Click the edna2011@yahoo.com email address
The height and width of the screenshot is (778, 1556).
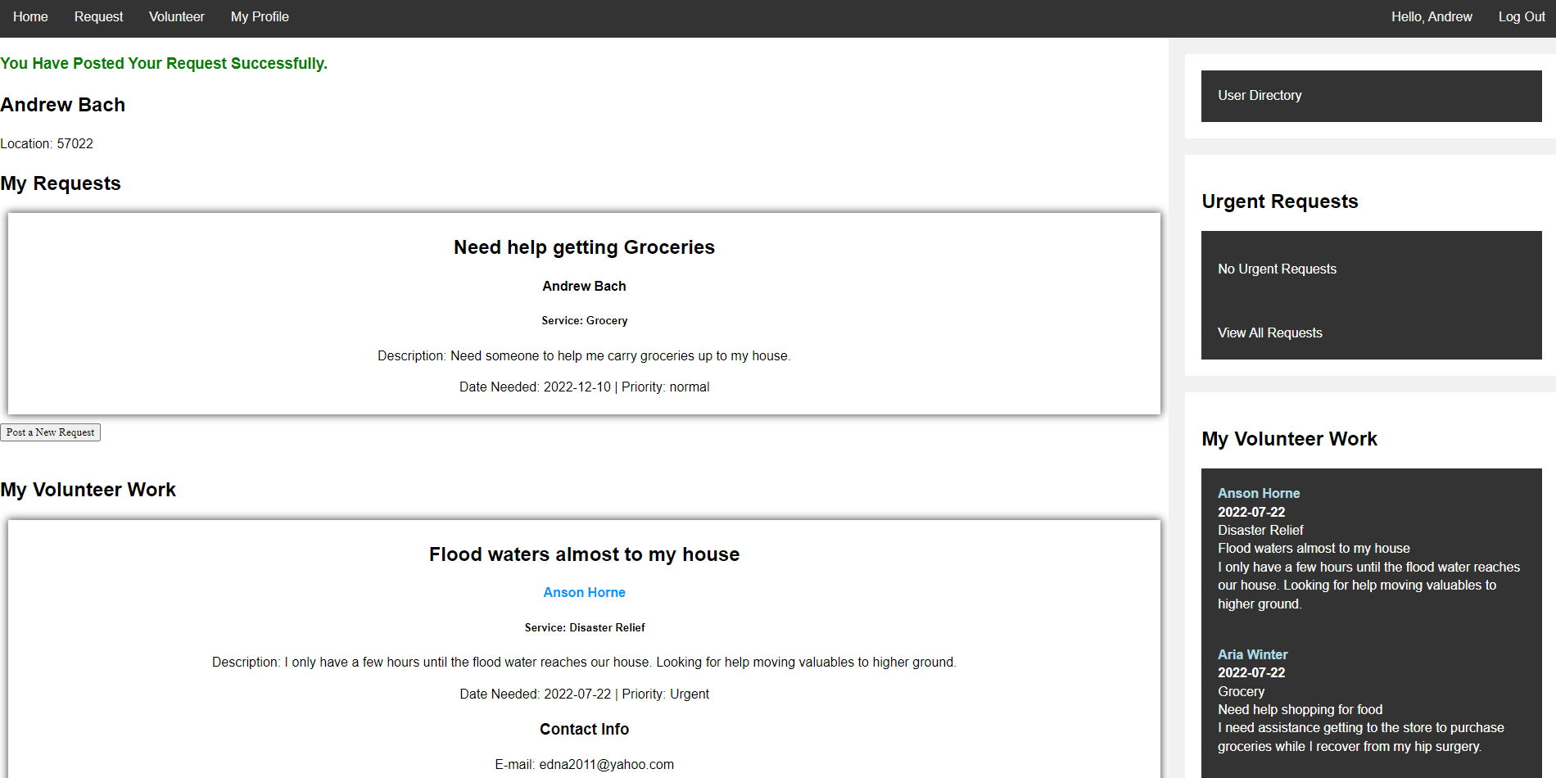pos(606,764)
